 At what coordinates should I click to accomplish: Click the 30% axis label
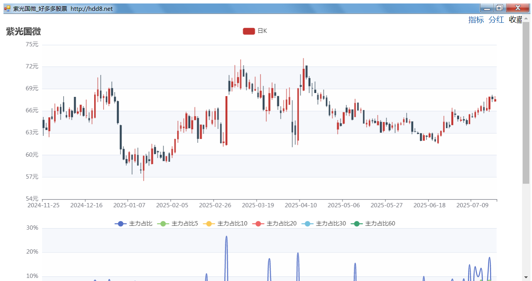tap(32, 228)
